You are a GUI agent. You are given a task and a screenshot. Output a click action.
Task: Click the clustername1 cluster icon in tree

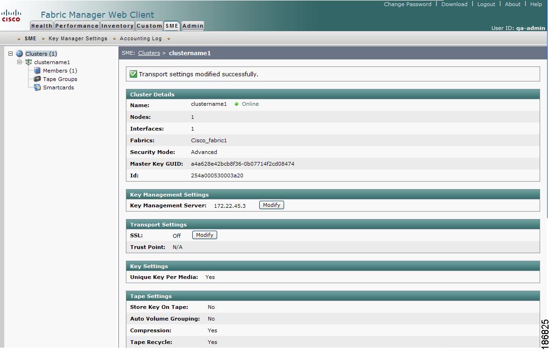tap(29, 62)
